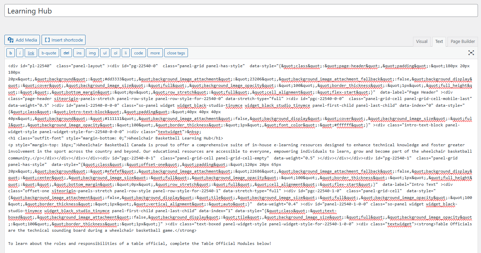
Task: Apply italic with the i quicktag
Action: 20,53
